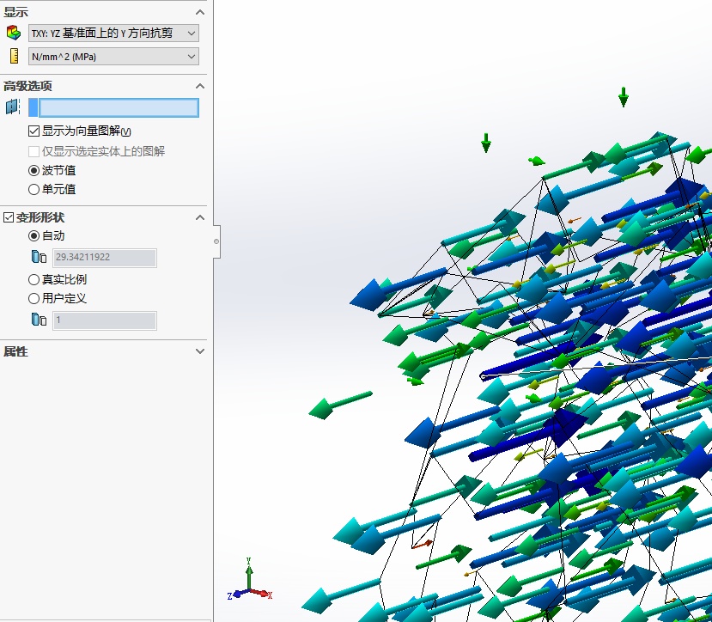Click the automatic deformation scale icon

coord(39,257)
